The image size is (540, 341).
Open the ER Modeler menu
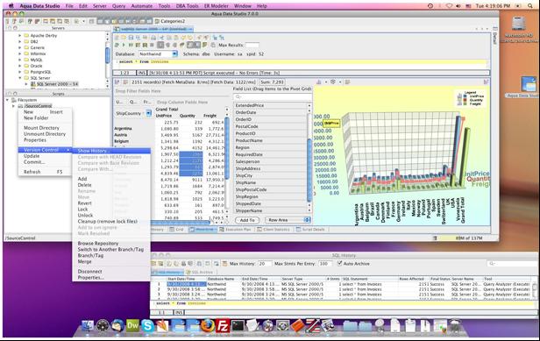(216, 6)
